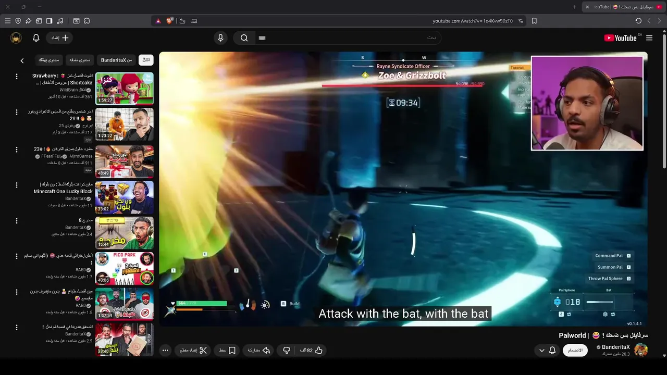The width and height of the screenshot is (667, 375).
Task: Click the Brave VPN shield icon
Action: [x=18, y=21]
